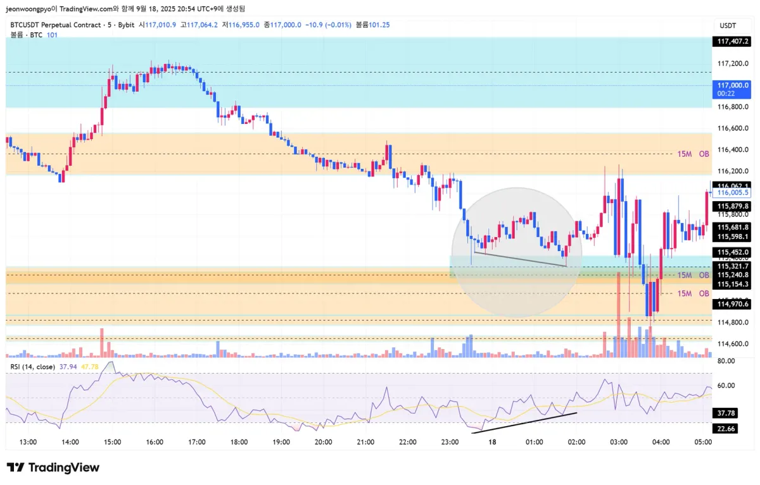Image resolution: width=760 pixels, height=485 pixels.
Task: Select the lowest 15M OB label
Action: (693, 293)
